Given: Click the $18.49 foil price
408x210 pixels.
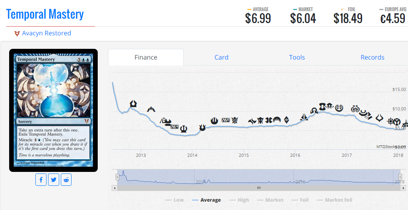Looking at the screenshot, I should click(348, 19).
